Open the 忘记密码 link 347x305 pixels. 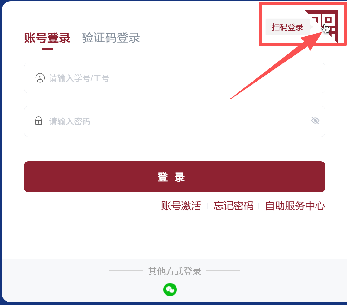[233, 206]
